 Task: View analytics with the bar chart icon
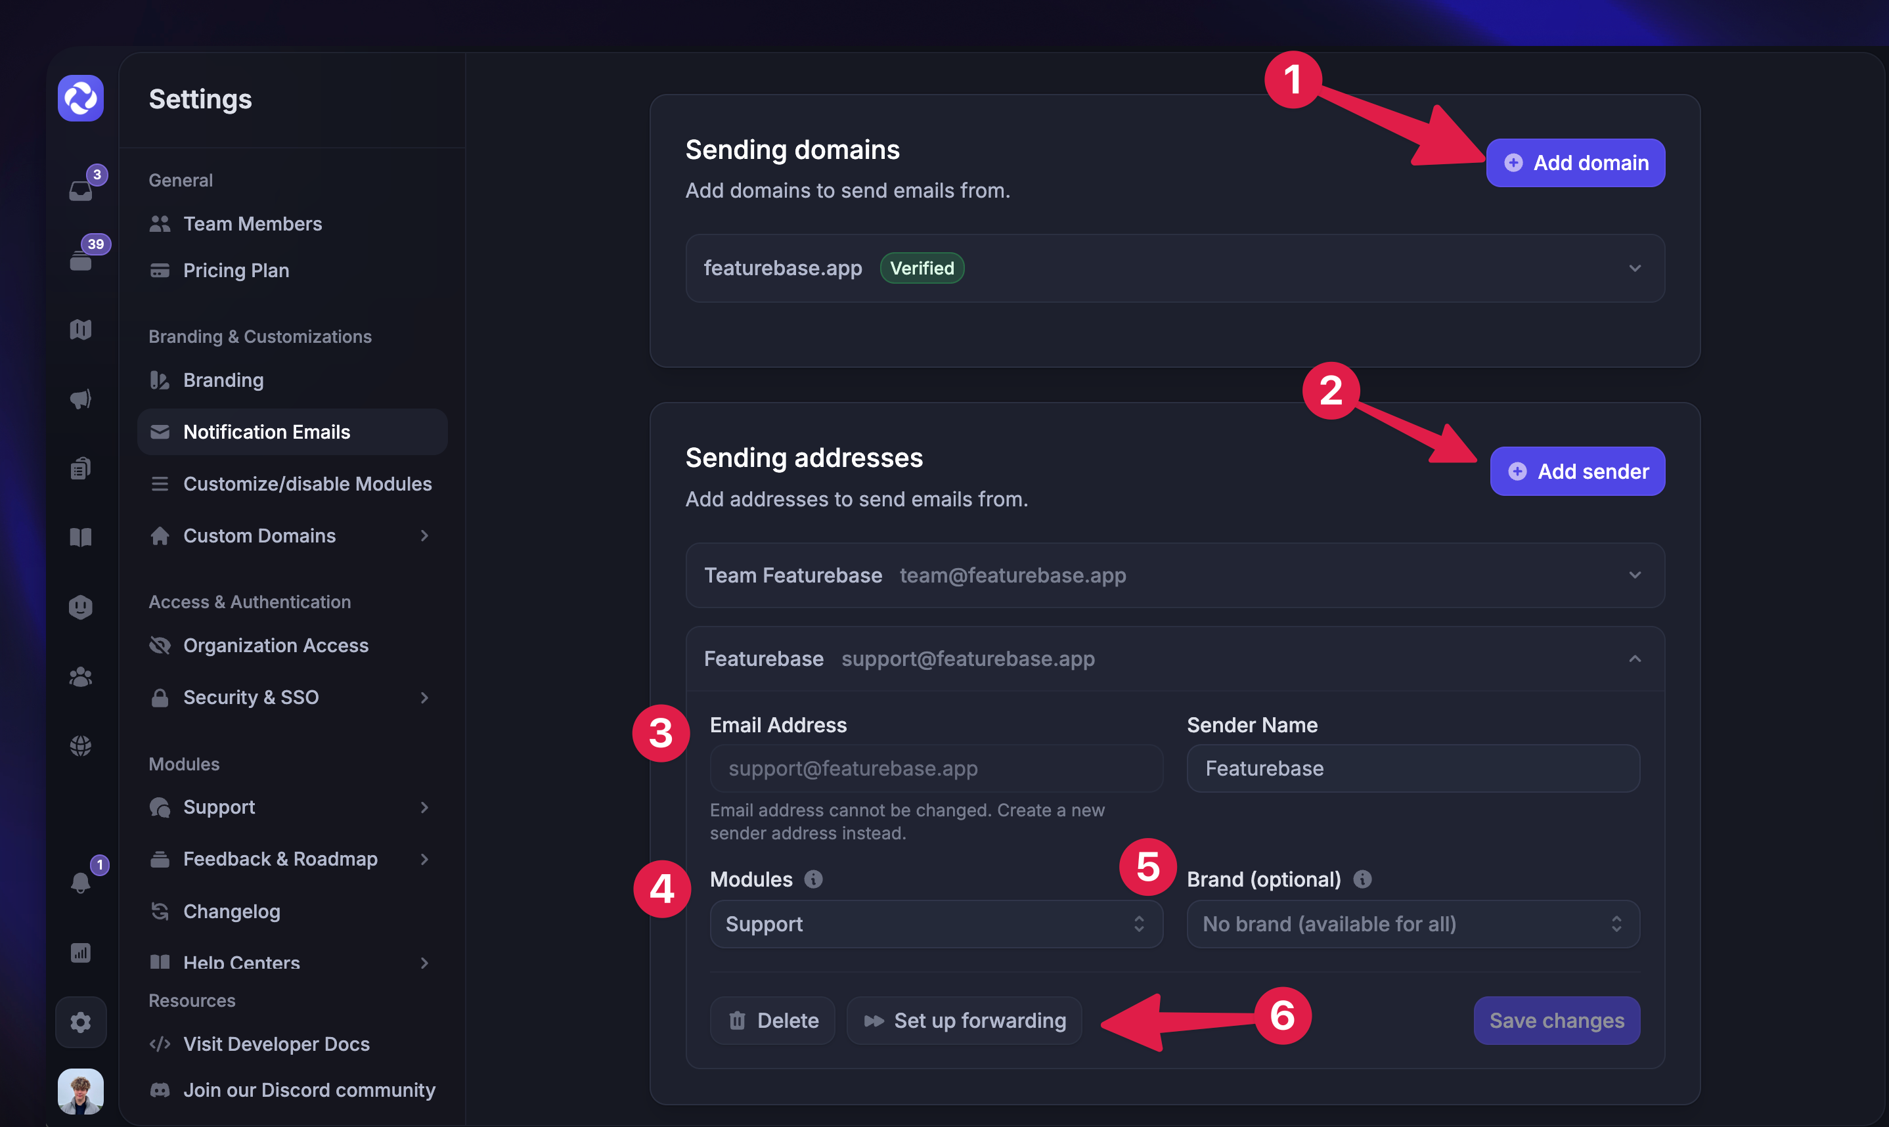coord(81,952)
